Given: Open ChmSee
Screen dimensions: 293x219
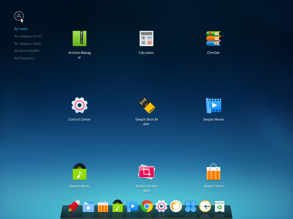Looking at the screenshot, I should coord(213,38).
